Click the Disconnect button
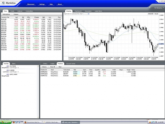 click(31, 4)
